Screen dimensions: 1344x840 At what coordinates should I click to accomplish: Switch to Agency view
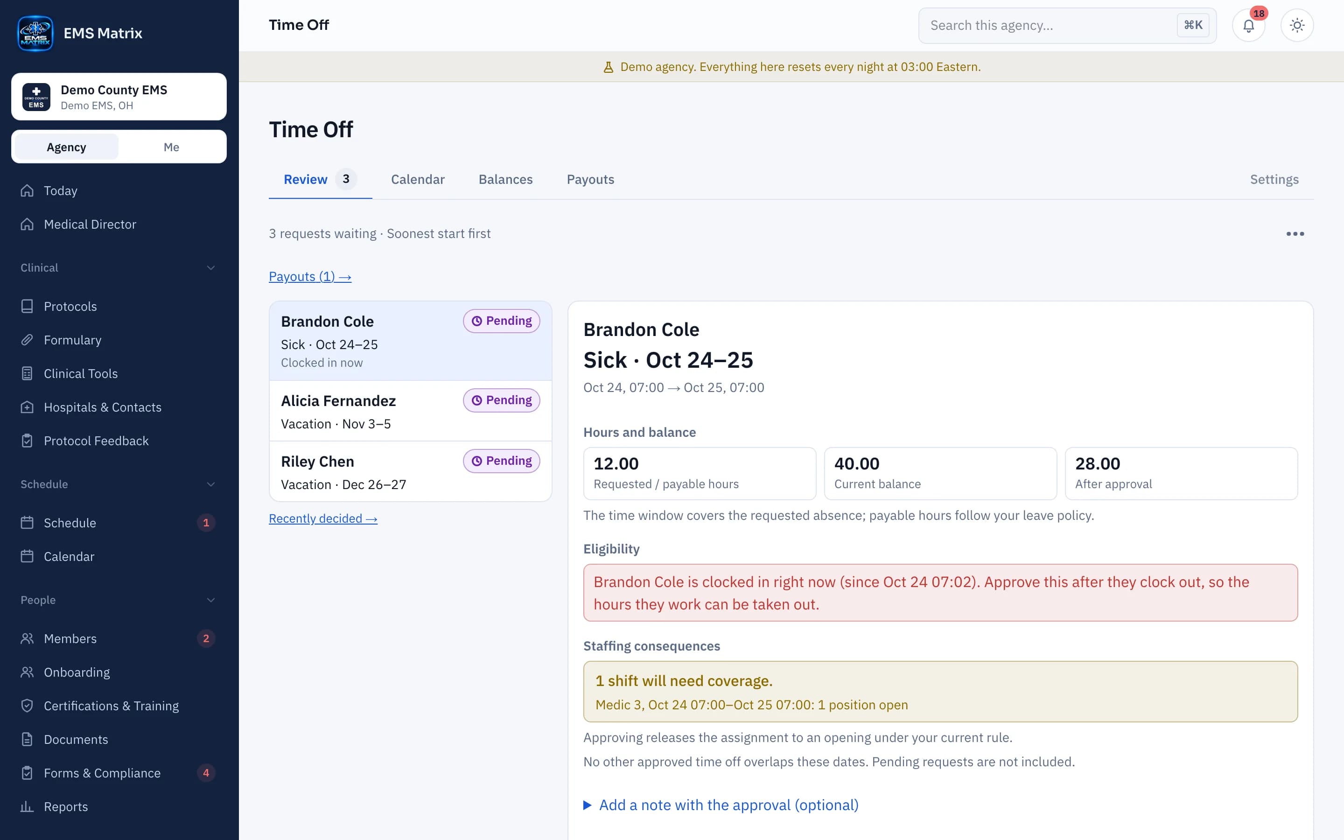click(67, 147)
